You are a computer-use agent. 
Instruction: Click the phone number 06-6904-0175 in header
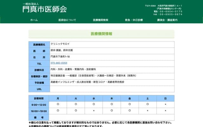[x=171, y=11]
